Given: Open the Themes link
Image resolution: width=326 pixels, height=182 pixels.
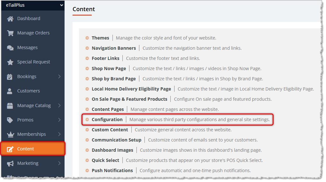Looking at the screenshot, I should click(x=100, y=38).
